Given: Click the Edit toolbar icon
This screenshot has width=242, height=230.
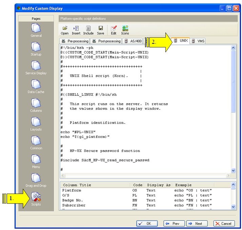Looking at the screenshot, I should (114, 30).
